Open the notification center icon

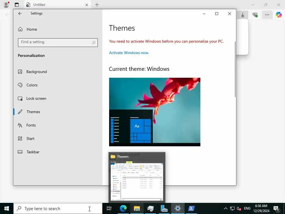[x=276, y=208]
